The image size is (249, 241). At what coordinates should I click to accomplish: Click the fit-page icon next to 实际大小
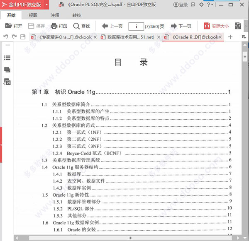[x=238, y=26]
